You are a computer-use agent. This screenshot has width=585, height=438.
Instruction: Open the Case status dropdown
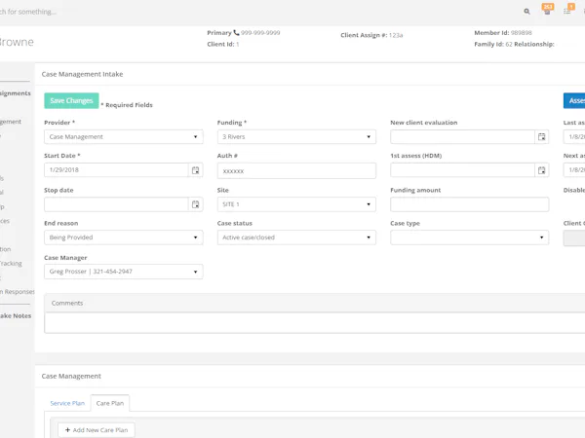pos(296,237)
